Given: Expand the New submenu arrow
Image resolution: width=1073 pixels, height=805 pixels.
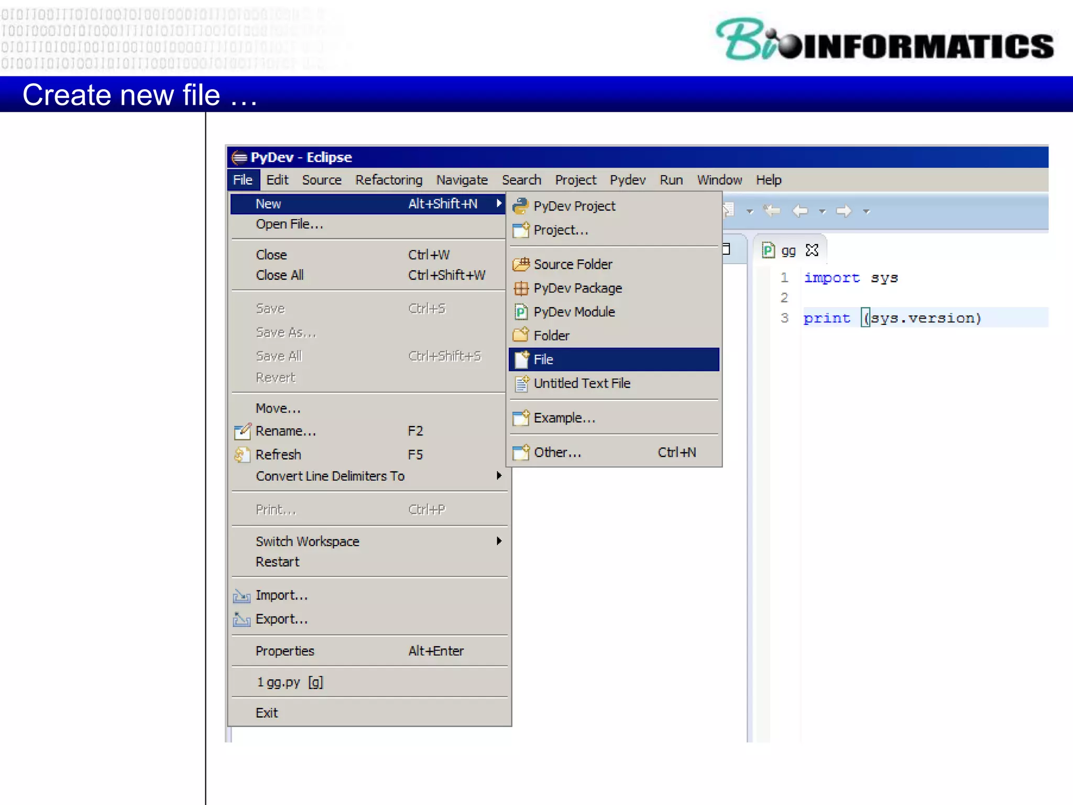Looking at the screenshot, I should pos(499,203).
